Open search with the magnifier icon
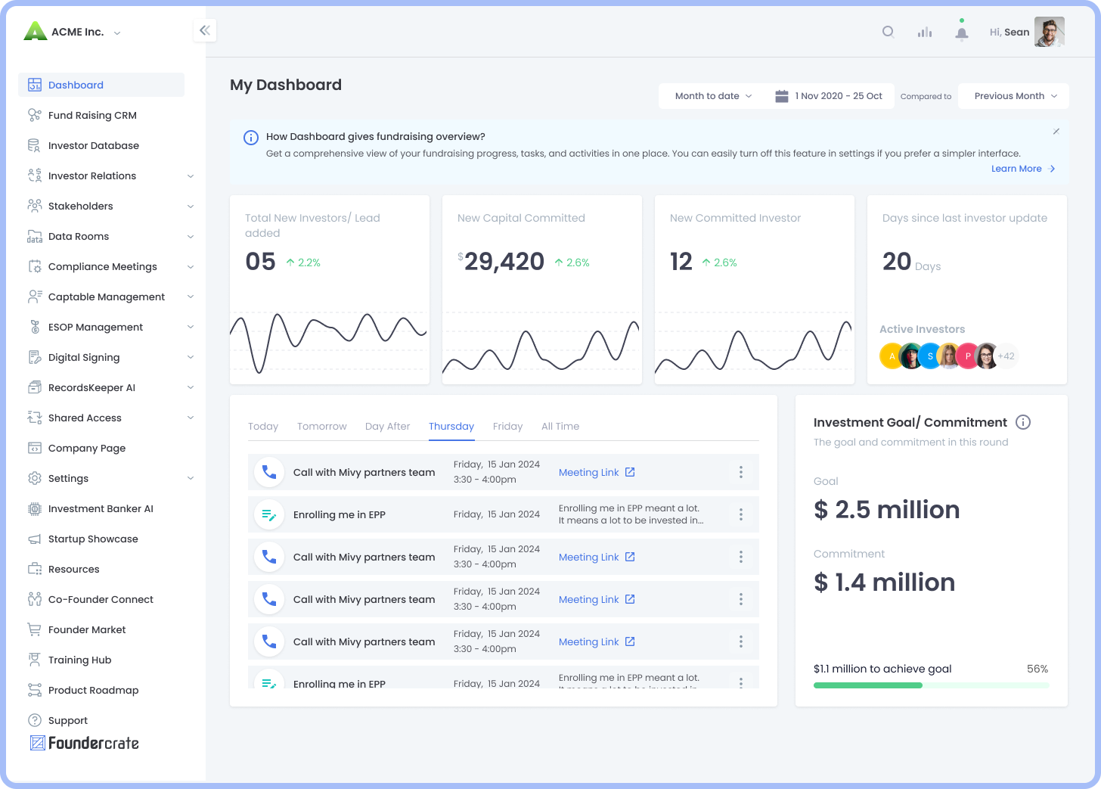Viewport: 1101px width, 789px height. tap(889, 32)
